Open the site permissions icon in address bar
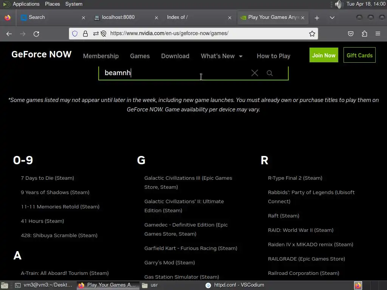This screenshot has height=290, width=387. tap(96, 34)
